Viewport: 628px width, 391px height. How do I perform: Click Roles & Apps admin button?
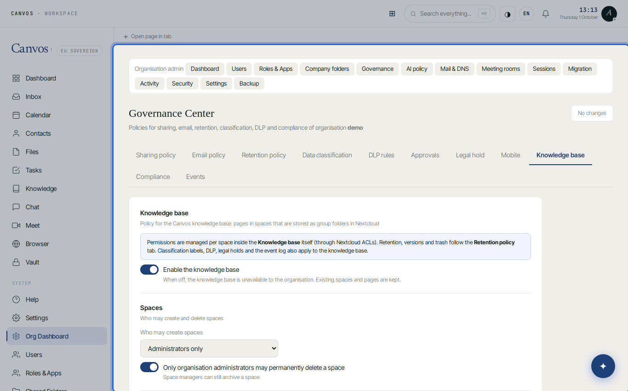pos(276,69)
